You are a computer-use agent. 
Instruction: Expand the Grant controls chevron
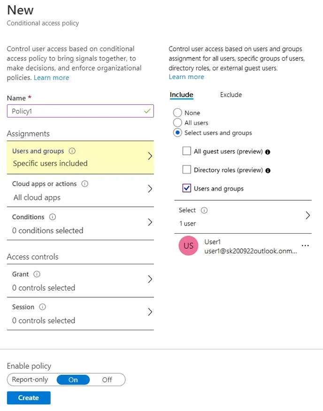[150, 279]
